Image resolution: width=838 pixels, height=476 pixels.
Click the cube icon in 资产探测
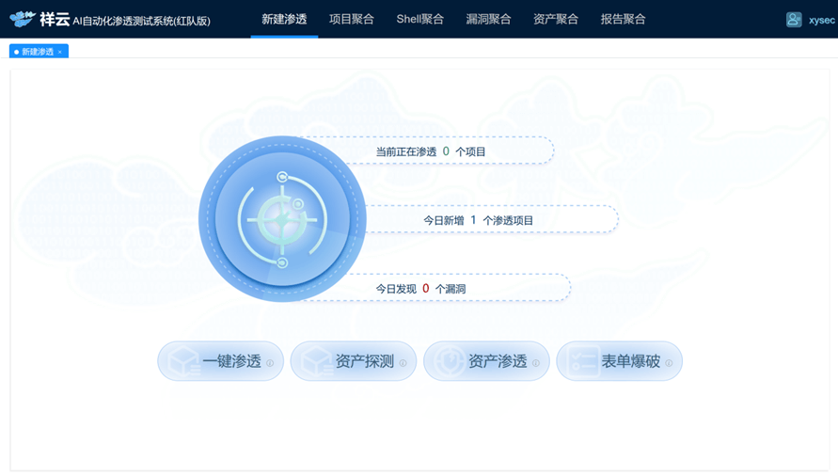(x=317, y=361)
